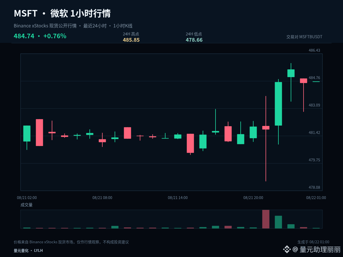Click the green candle at 08/21 16:00
The image size is (343, 257).
coord(203,141)
